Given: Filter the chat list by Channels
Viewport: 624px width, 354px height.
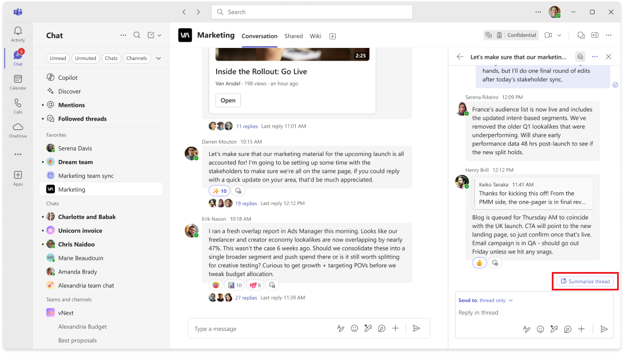Looking at the screenshot, I should pos(136,58).
